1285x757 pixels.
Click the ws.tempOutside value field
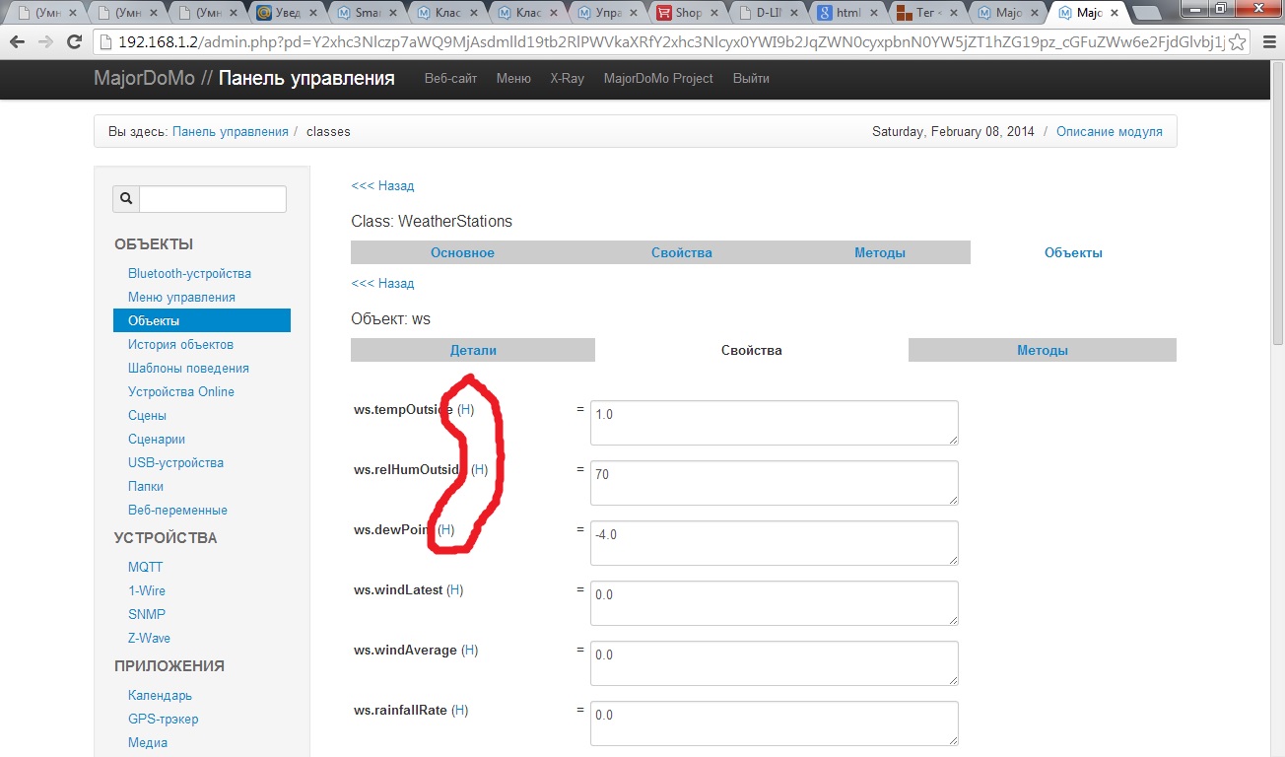[x=775, y=423]
